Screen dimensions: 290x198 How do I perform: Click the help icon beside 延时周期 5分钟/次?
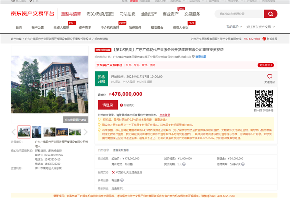[x=243, y=164]
